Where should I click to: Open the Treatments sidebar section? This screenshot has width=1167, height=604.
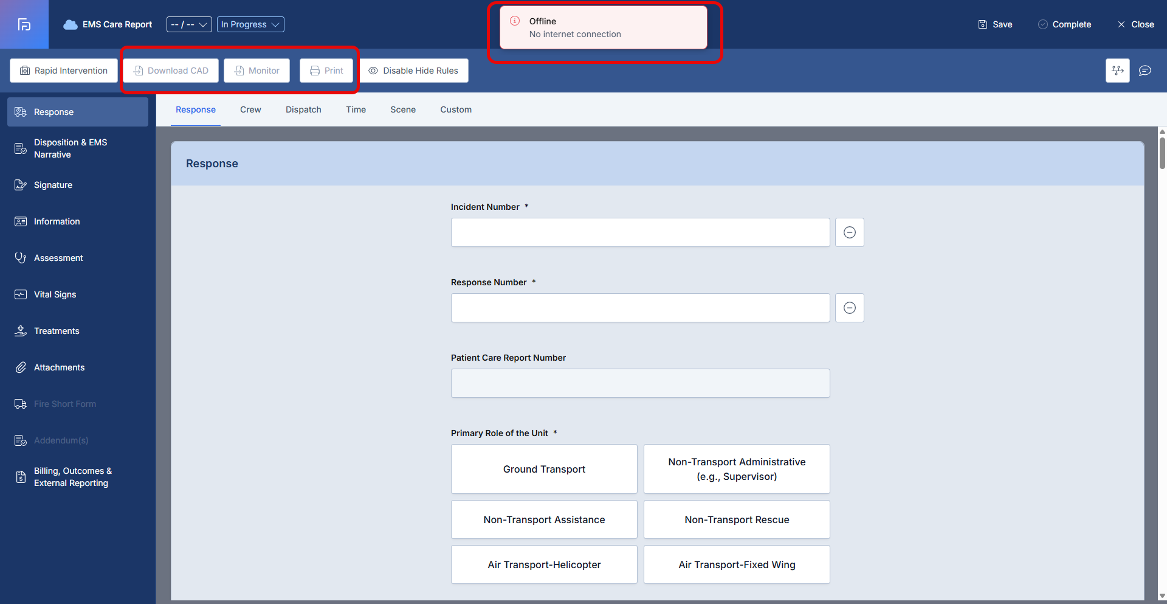click(78, 331)
